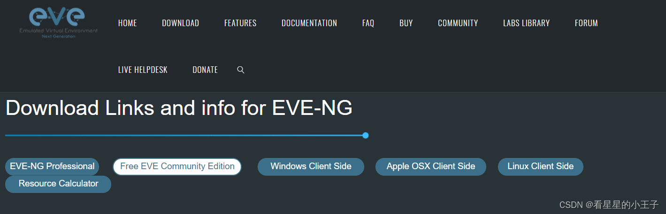Select the Linux Client Side button

coord(540,166)
